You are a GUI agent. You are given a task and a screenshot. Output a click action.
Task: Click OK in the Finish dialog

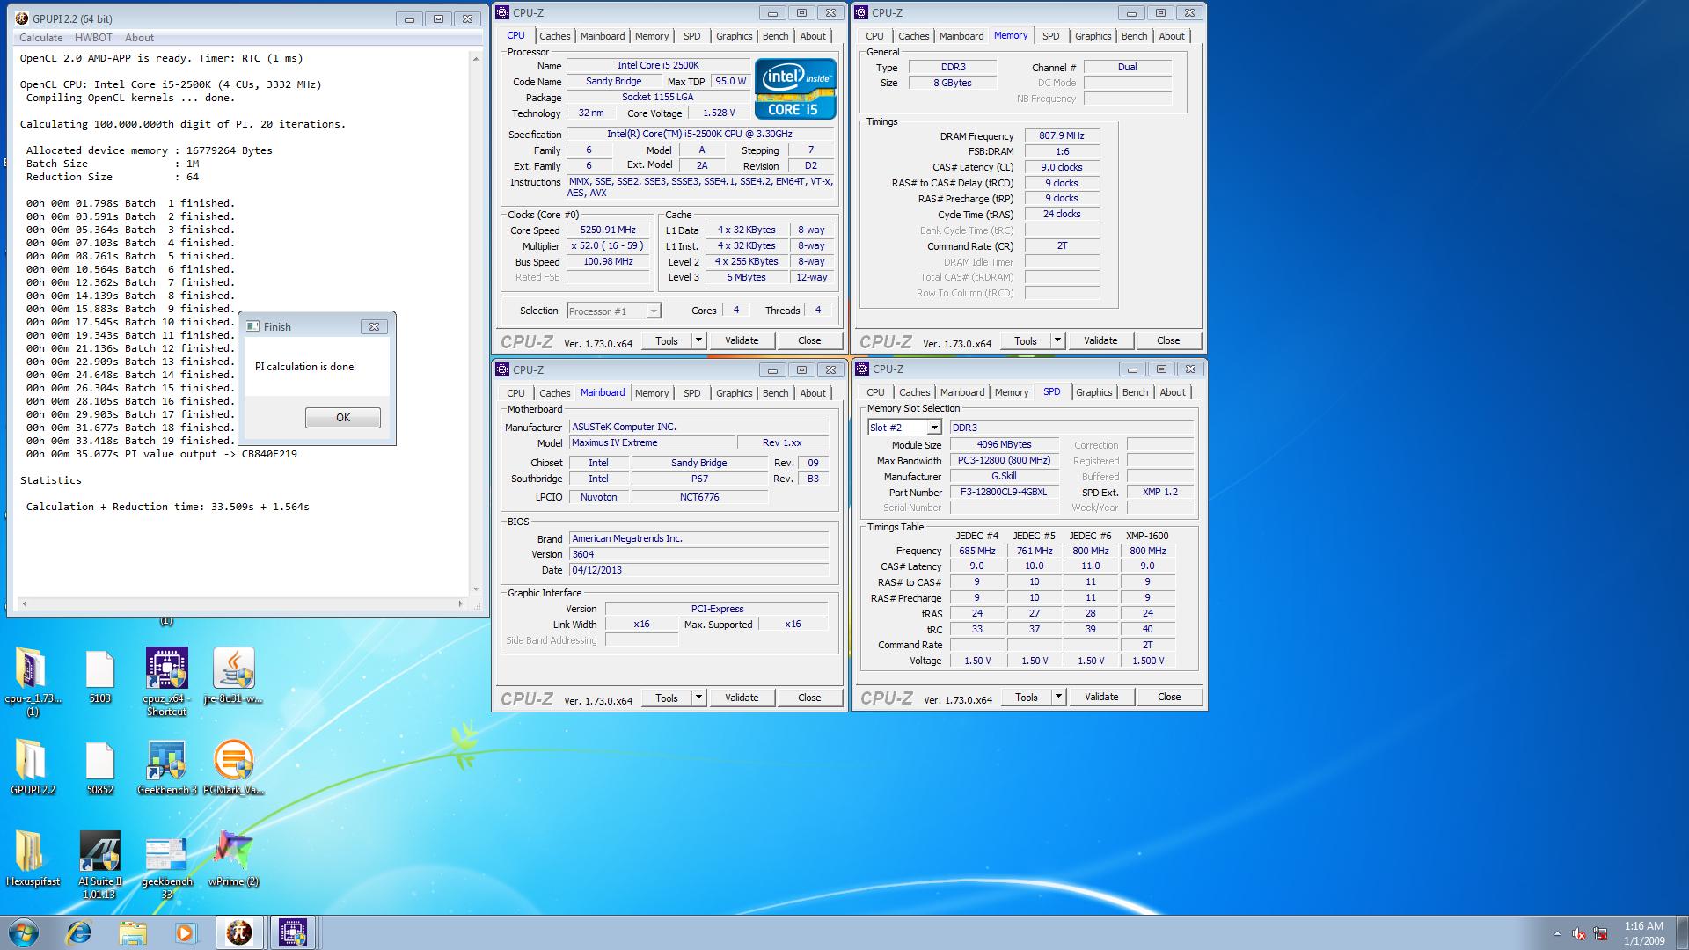point(343,418)
